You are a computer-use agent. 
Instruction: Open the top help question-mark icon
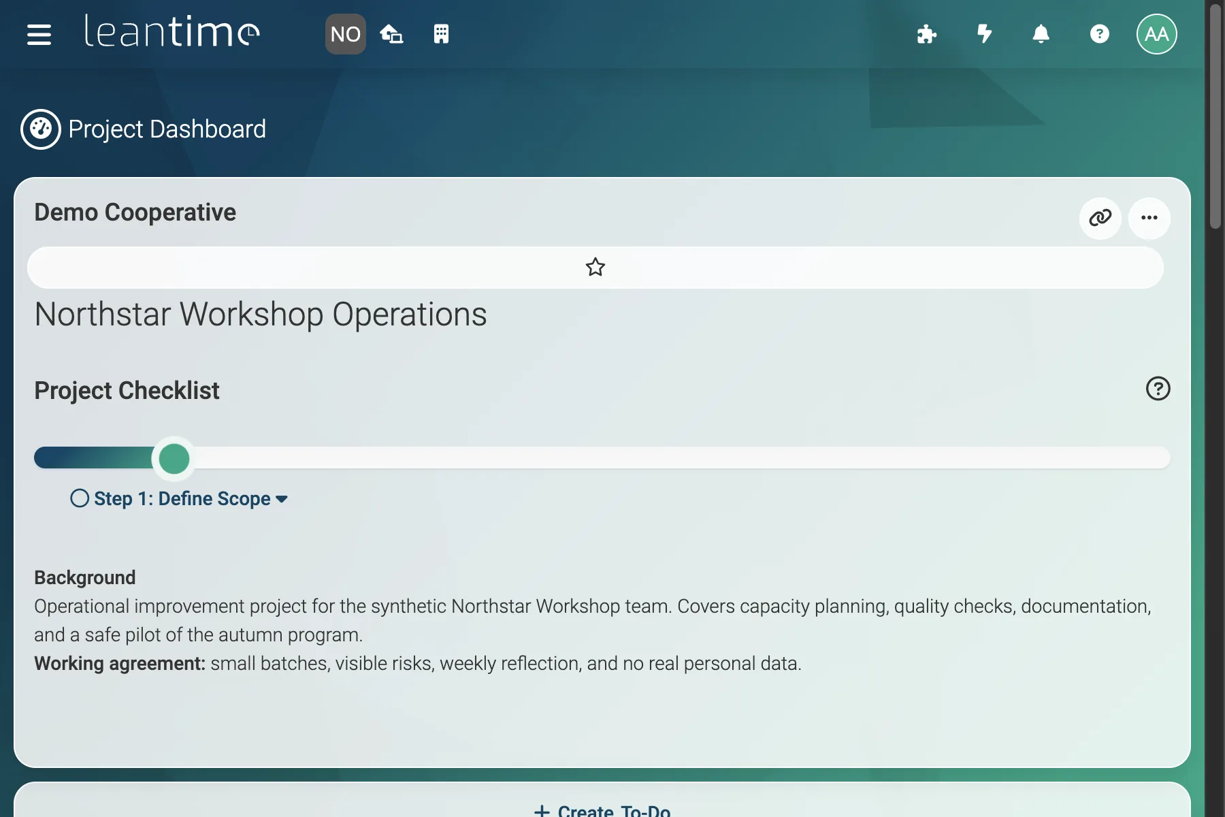click(x=1099, y=34)
